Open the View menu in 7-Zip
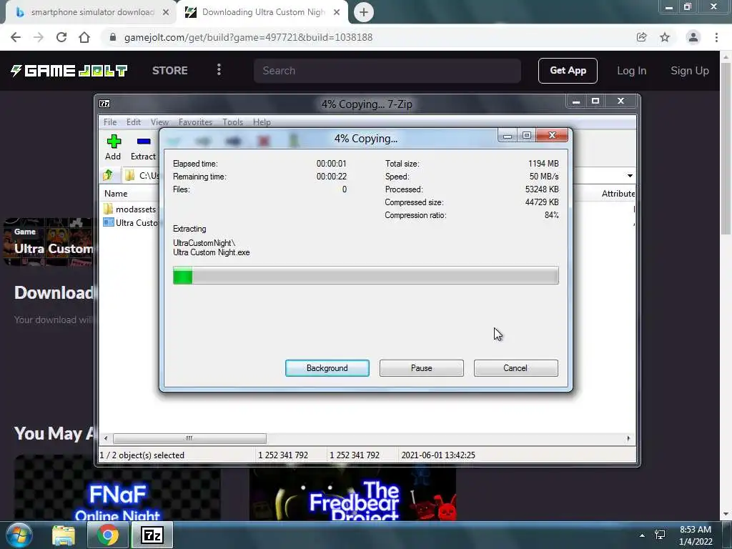The height and width of the screenshot is (549, 732). [x=159, y=122]
